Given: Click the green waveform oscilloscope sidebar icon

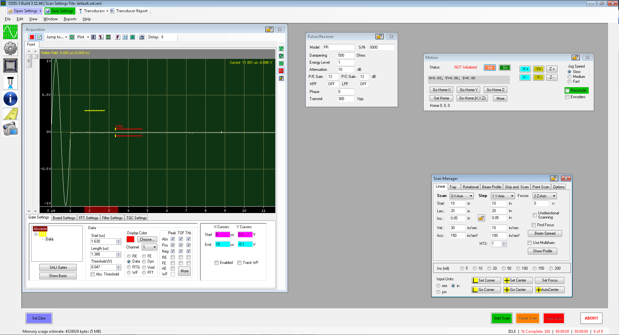Looking at the screenshot, I should point(10,32).
